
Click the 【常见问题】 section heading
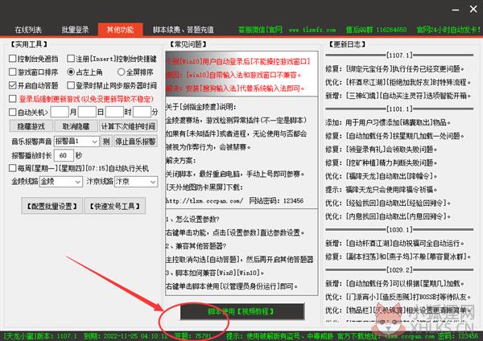(188, 44)
